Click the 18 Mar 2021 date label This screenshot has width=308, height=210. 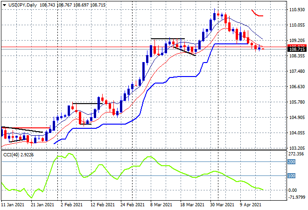coord(192,205)
